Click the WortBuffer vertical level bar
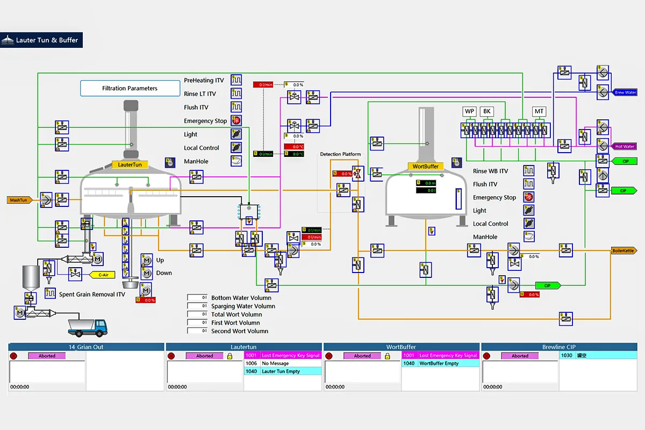 458,198
